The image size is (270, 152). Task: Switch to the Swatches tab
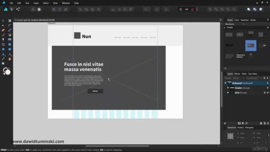coord(245,20)
